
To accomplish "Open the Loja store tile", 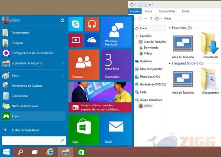I will tap(84, 129).
